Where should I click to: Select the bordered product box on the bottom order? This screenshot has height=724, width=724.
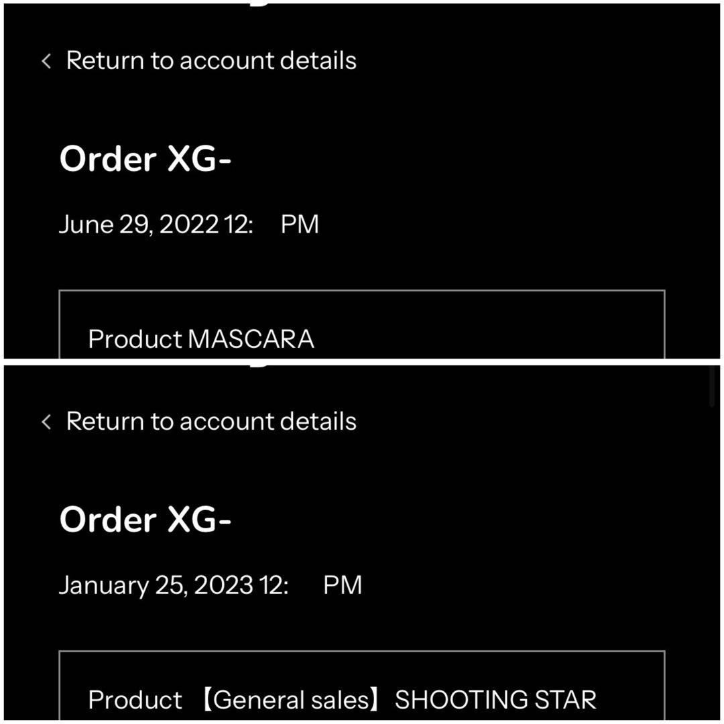tap(362, 686)
